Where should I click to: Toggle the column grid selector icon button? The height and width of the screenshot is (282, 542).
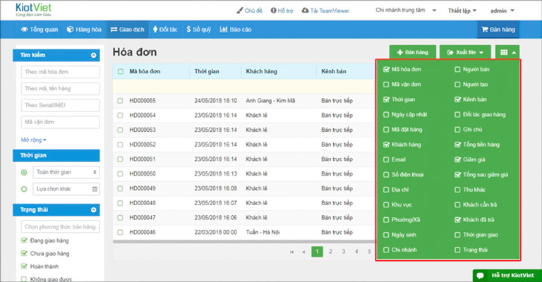[x=507, y=52]
